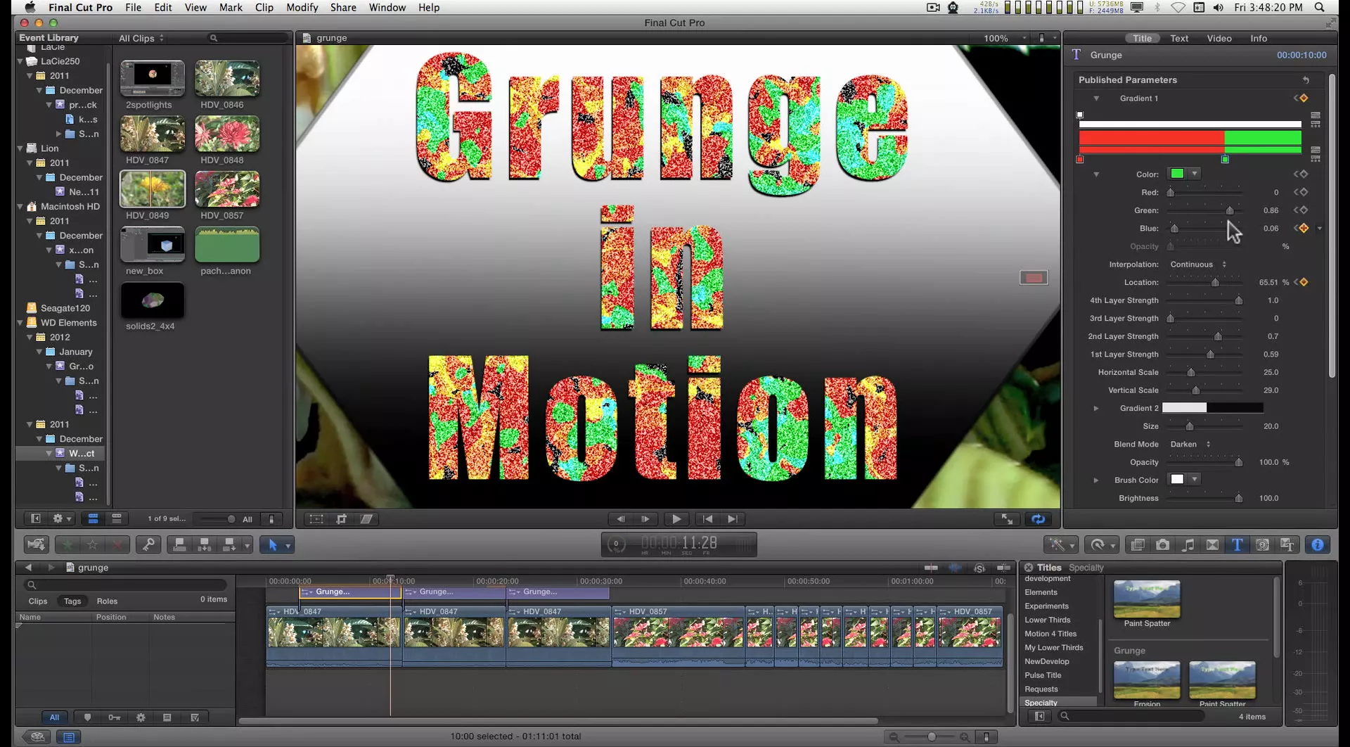Collapse the Gradient 1 parameter group

tap(1095, 98)
